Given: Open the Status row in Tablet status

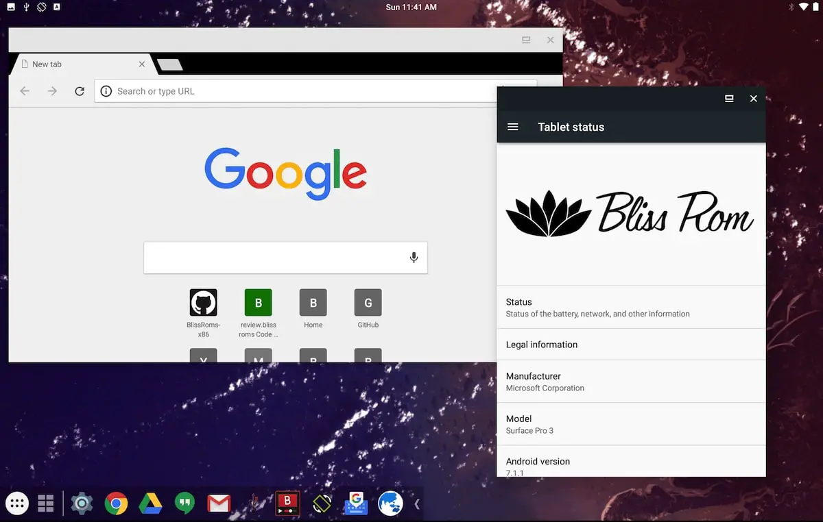Looking at the screenshot, I should (631, 307).
